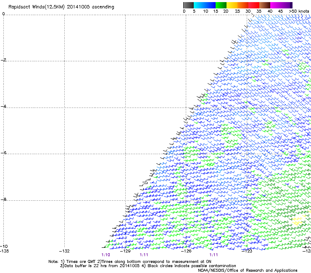Click longitude label '-129' on bottom axis

125,251
